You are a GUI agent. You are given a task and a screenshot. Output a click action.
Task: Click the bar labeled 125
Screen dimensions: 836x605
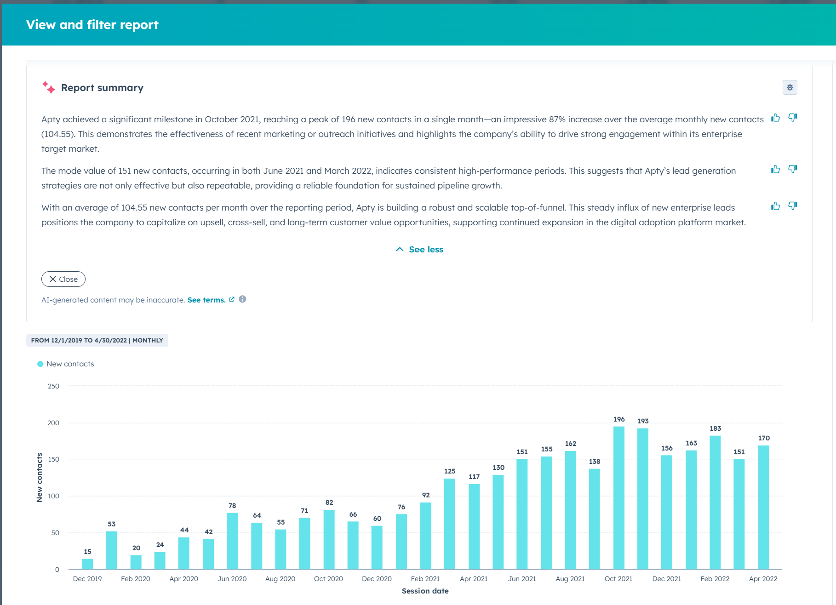(x=450, y=524)
